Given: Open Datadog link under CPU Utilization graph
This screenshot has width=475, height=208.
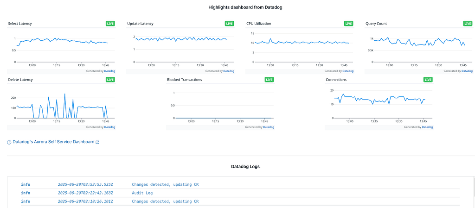Looking at the screenshot, I should (348, 71).
